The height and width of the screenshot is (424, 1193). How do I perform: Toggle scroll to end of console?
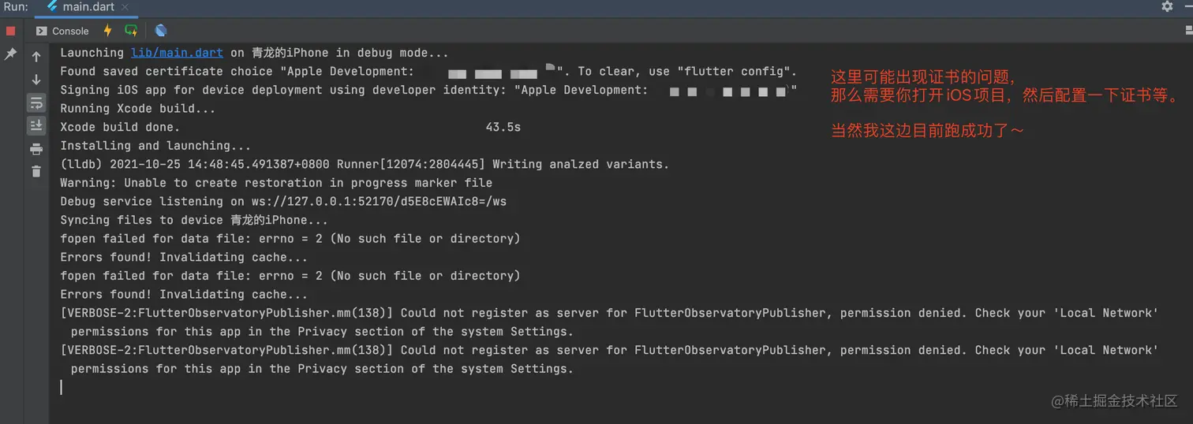click(x=36, y=125)
